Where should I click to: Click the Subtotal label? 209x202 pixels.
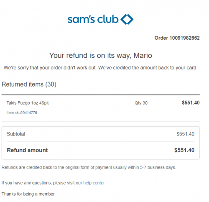[16, 134]
